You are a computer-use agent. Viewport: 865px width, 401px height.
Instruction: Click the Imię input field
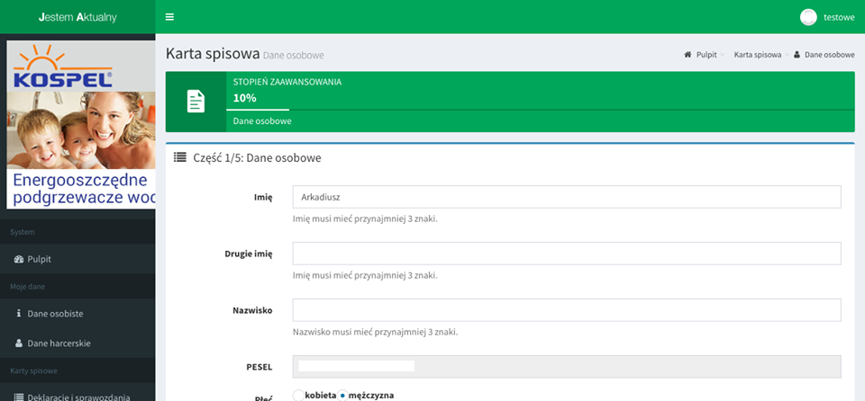567,197
